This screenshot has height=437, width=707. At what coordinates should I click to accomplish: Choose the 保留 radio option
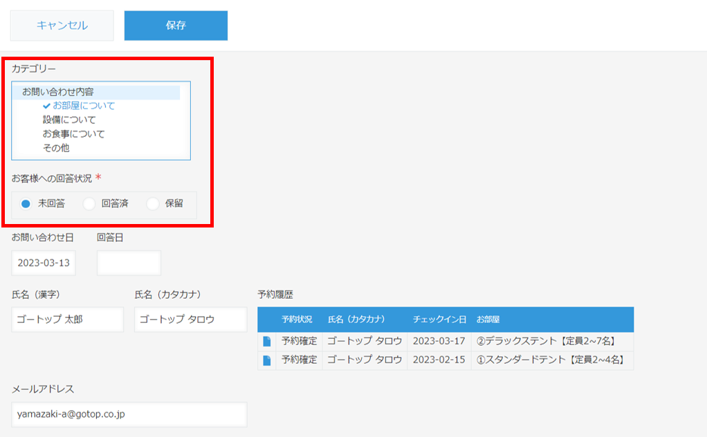click(x=153, y=203)
